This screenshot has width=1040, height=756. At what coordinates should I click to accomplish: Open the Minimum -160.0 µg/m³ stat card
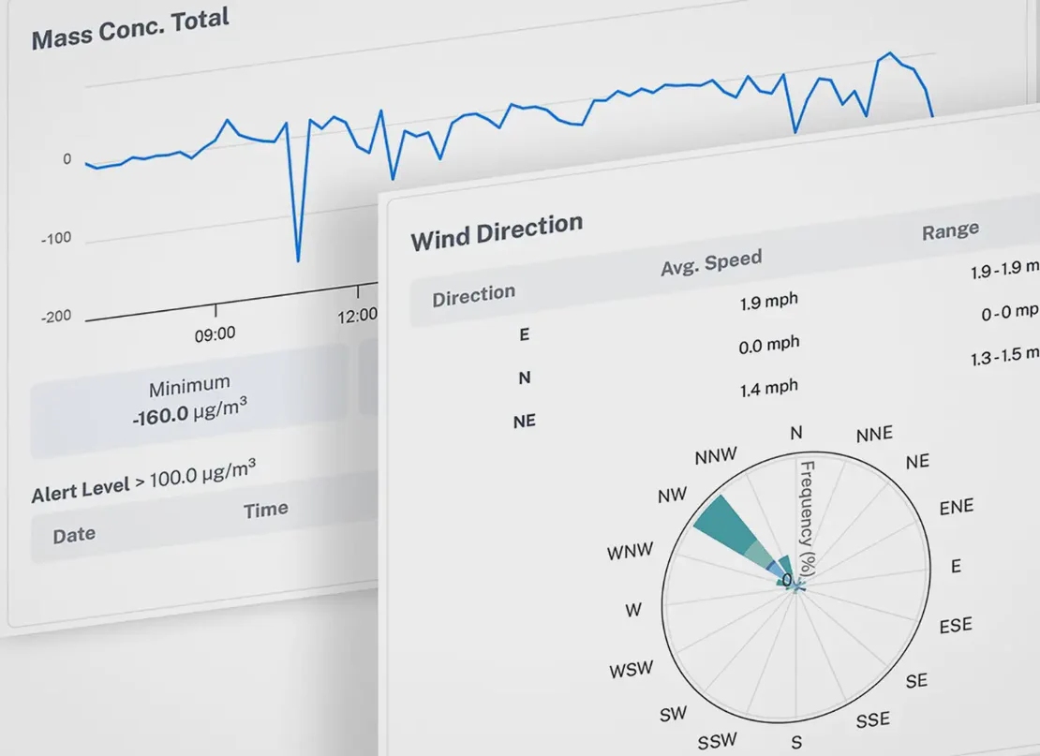tap(190, 398)
